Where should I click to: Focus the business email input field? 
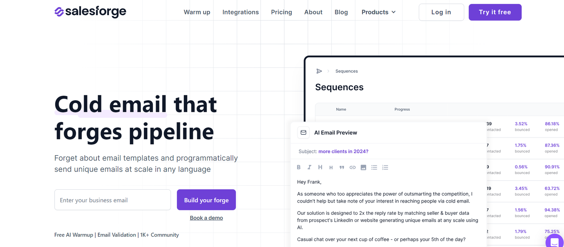pyautogui.click(x=112, y=200)
